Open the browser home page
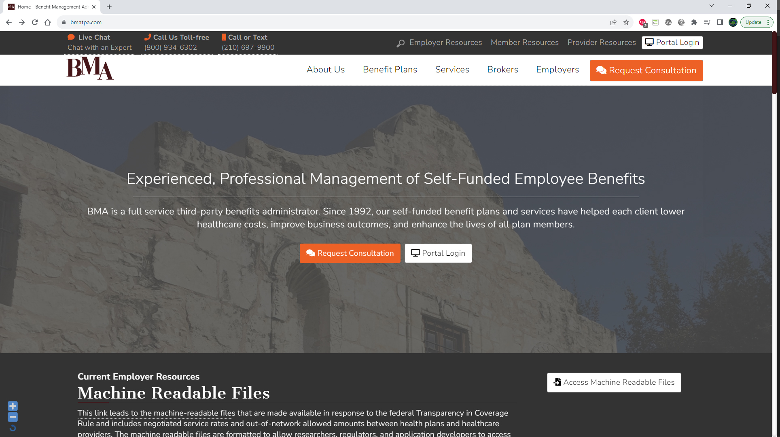780x437 pixels. (48, 22)
